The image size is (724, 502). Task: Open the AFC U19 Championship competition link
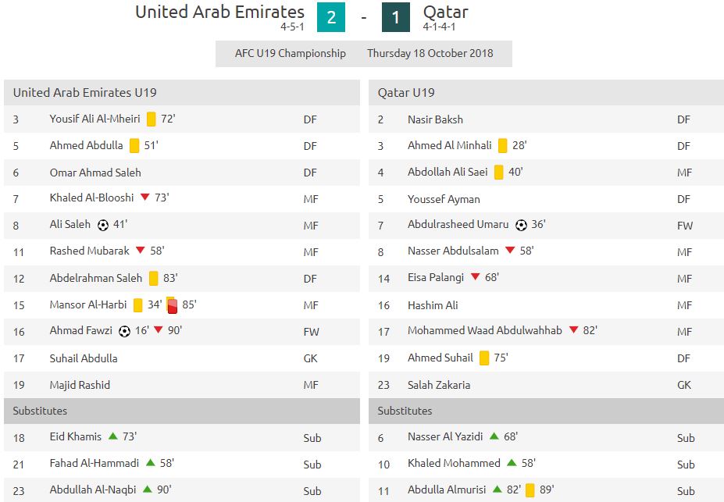click(291, 54)
